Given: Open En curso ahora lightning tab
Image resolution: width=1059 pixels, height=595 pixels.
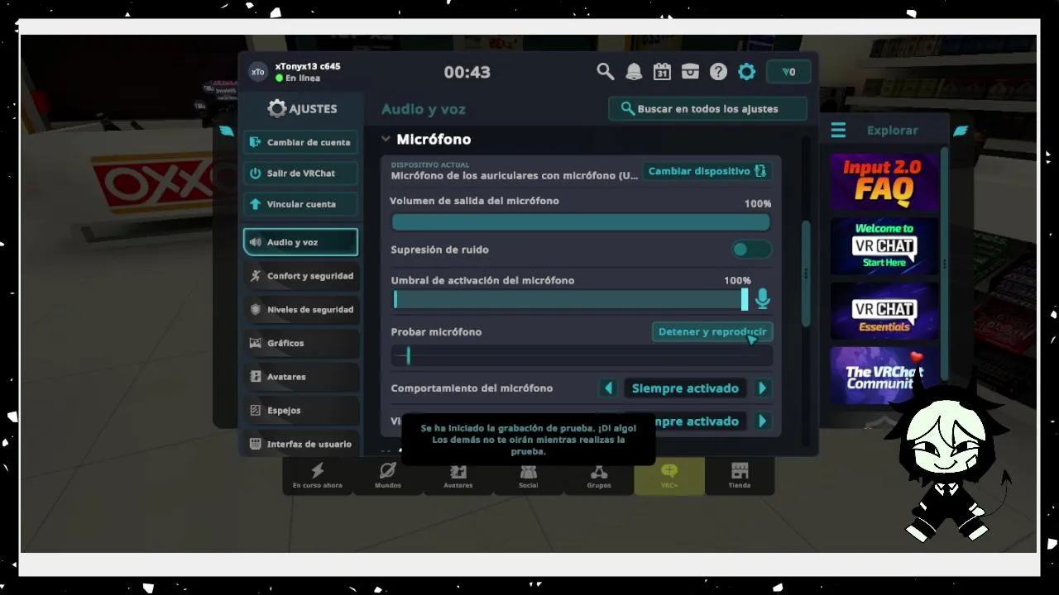Looking at the screenshot, I should tap(317, 476).
